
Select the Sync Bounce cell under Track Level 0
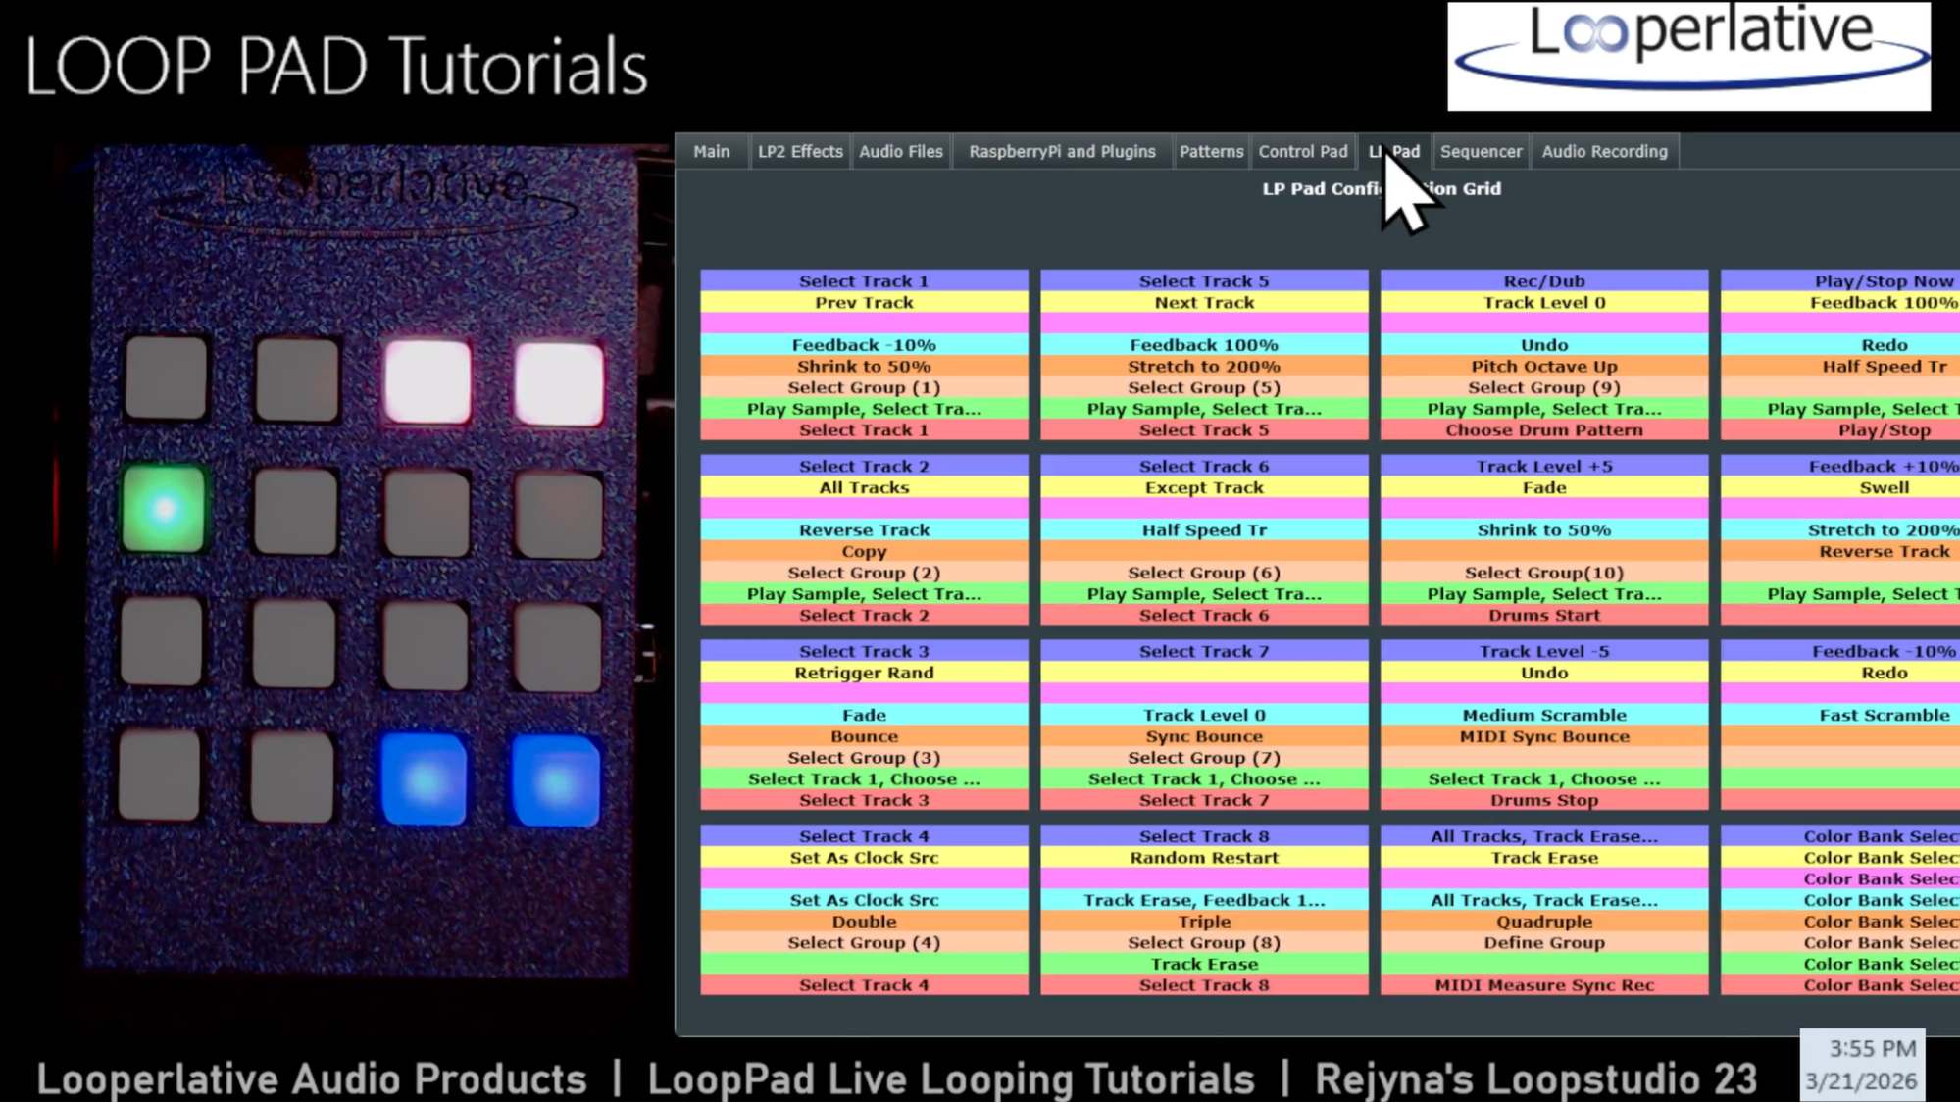click(x=1204, y=737)
